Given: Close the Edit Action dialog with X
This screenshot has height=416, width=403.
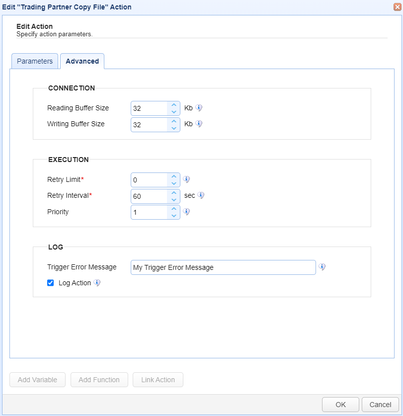Looking at the screenshot, I should (x=398, y=7).
